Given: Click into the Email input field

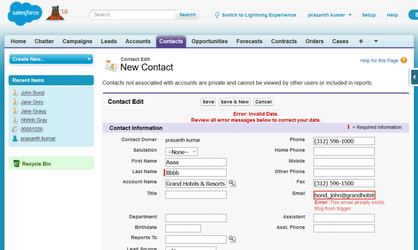Looking at the screenshot, I should coord(344,195).
